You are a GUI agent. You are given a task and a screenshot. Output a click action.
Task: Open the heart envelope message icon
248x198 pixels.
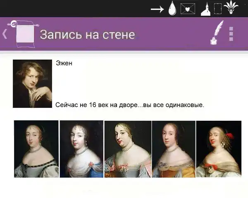(x=188, y=9)
